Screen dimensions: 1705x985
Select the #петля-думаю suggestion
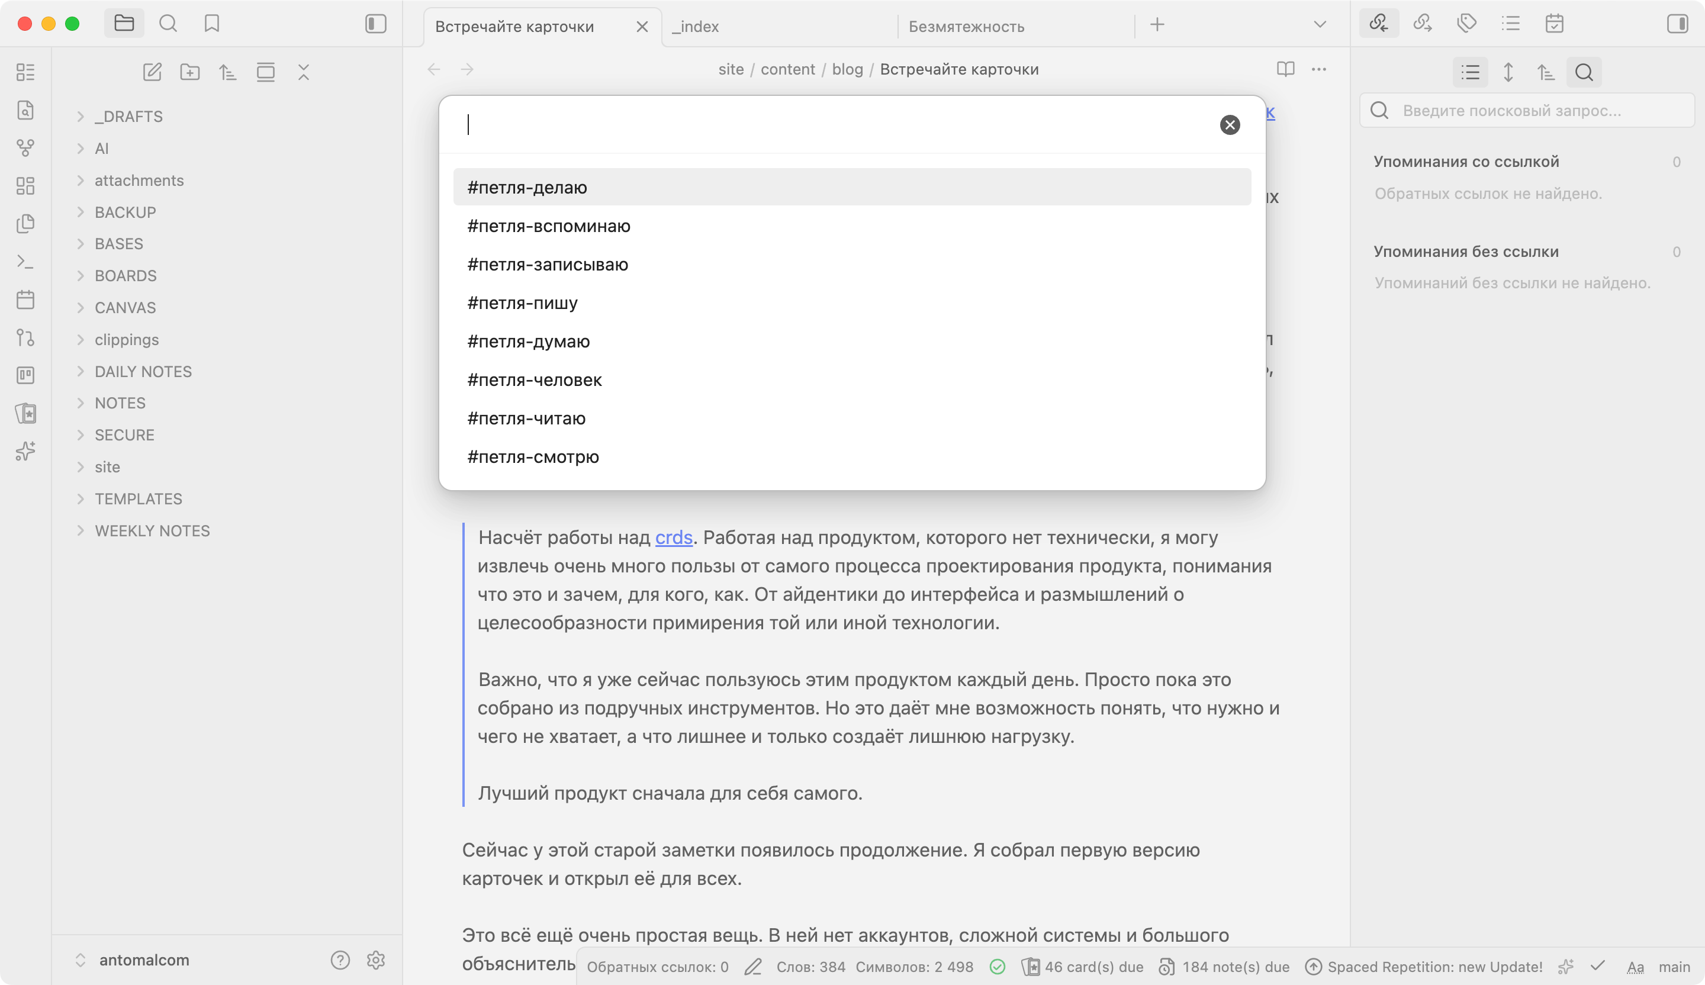pyautogui.click(x=529, y=342)
